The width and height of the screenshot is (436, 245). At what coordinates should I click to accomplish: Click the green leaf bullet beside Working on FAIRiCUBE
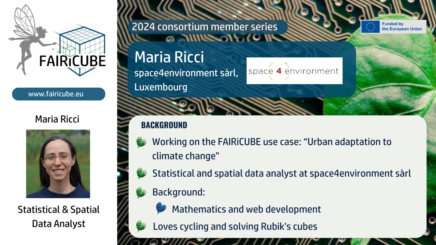click(141, 142)
